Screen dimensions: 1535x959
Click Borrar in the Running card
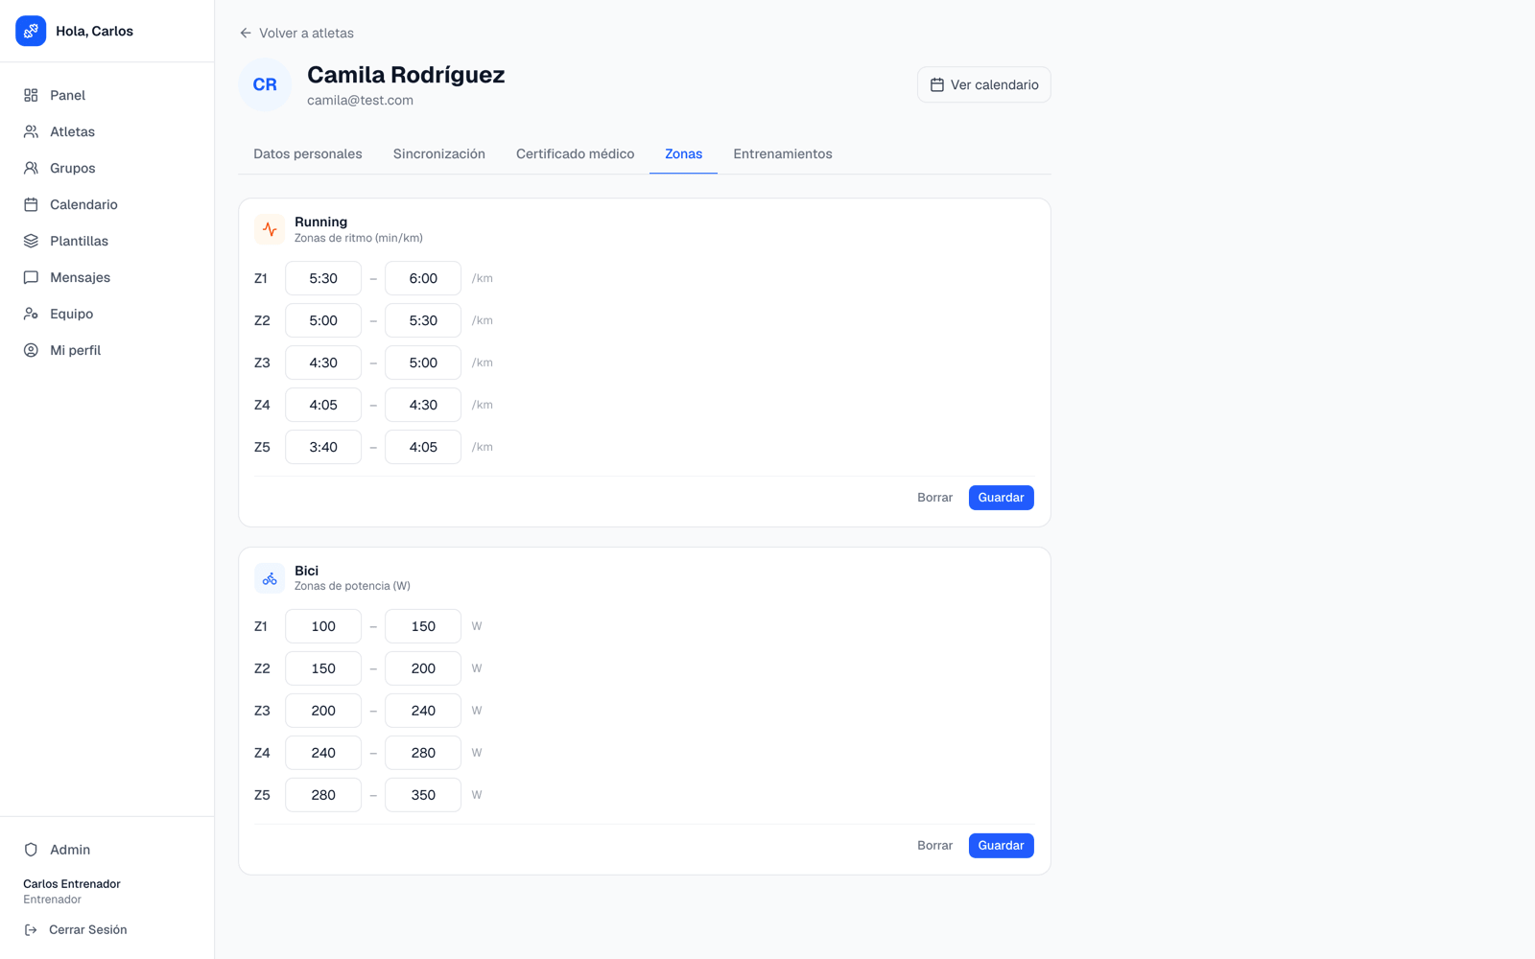click(934, 498)
